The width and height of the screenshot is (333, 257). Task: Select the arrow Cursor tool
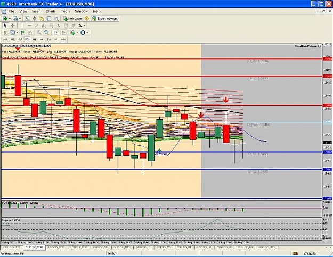5,26
